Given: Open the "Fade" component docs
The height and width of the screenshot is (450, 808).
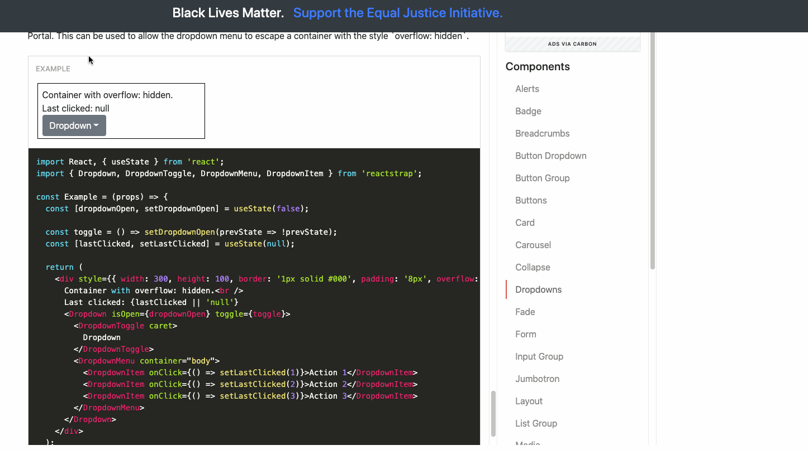Looking at the screenshot, I should pyautogui.click(x=525, y=312).
